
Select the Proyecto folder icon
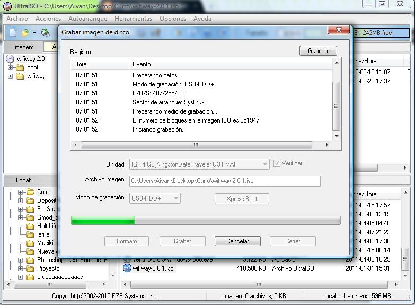pos(30,269)
